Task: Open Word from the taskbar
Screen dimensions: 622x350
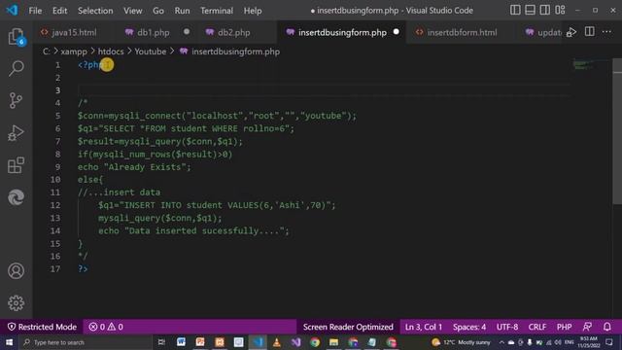Action: [x=181, y=342]
